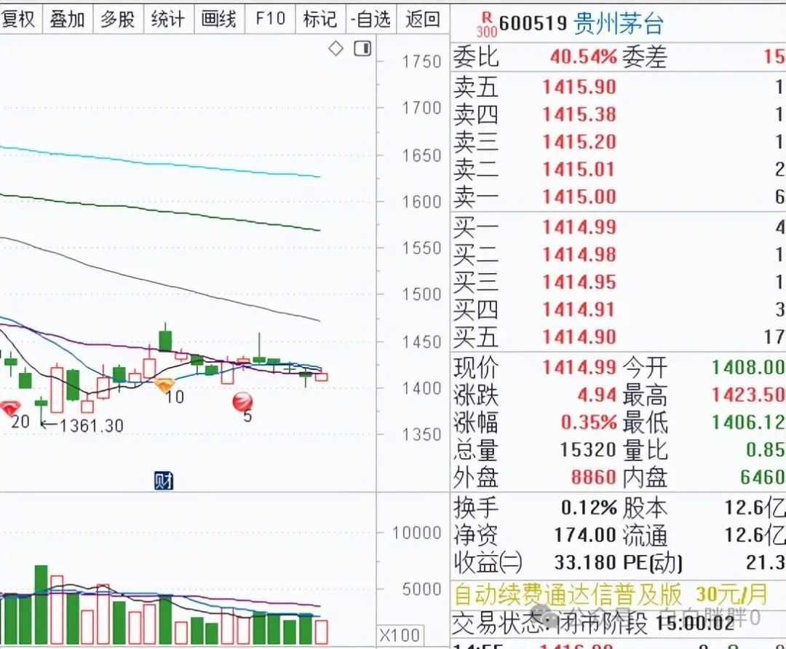The height and width of the screenshot is (649, 786).
Task: Click the tallest green volume bar
Action: coord(41,605)
